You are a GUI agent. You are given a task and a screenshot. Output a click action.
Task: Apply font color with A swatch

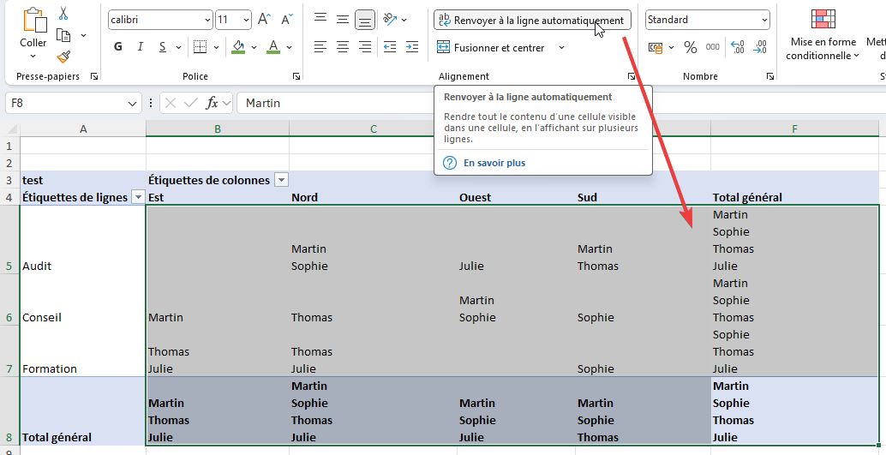274,47
